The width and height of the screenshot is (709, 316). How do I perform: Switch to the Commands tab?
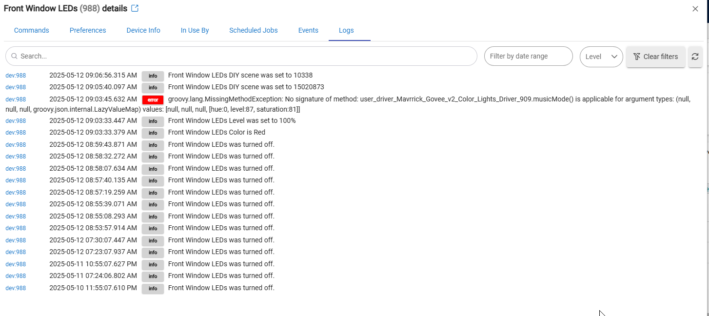tap(32, 30)
